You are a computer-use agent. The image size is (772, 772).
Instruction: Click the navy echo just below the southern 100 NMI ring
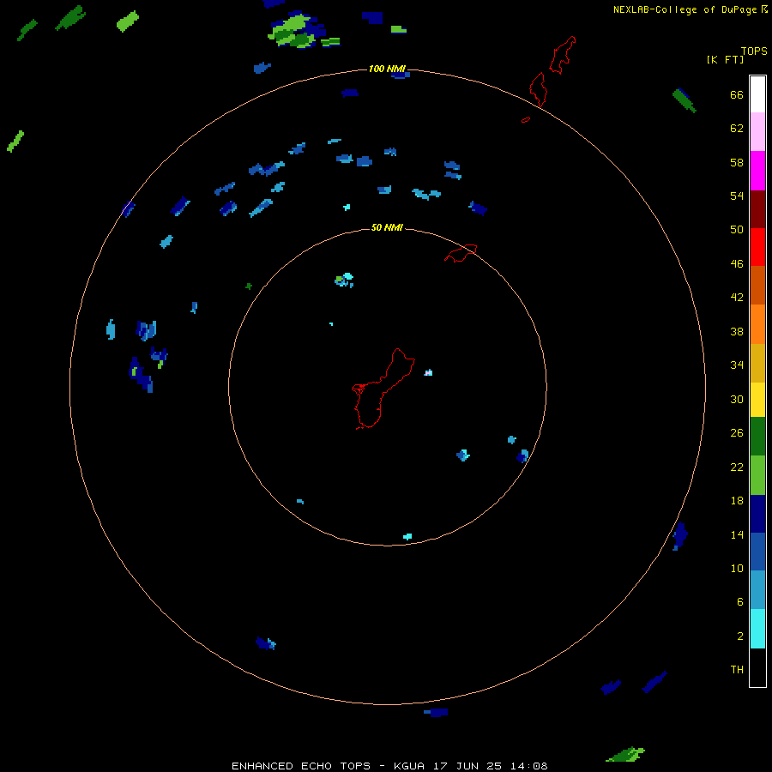[436, 713]
